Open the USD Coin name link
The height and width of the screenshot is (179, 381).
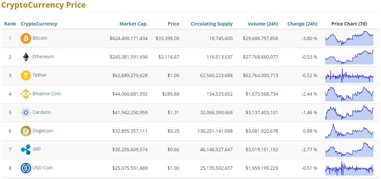pyautogui.click(x=42, y=168)
